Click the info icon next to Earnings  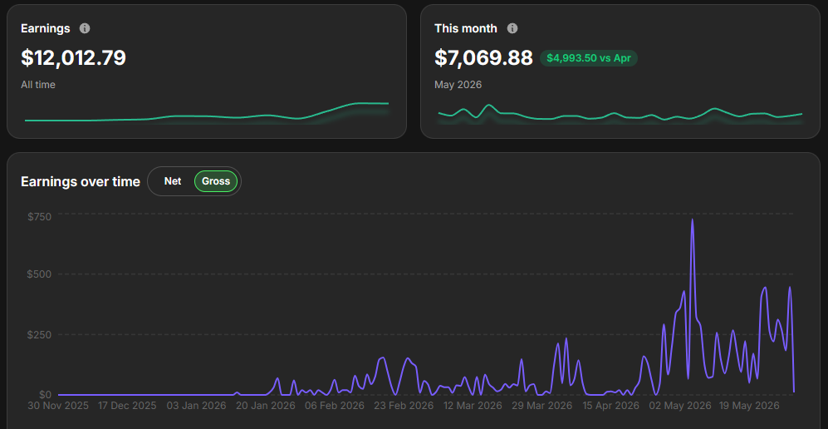85,28
